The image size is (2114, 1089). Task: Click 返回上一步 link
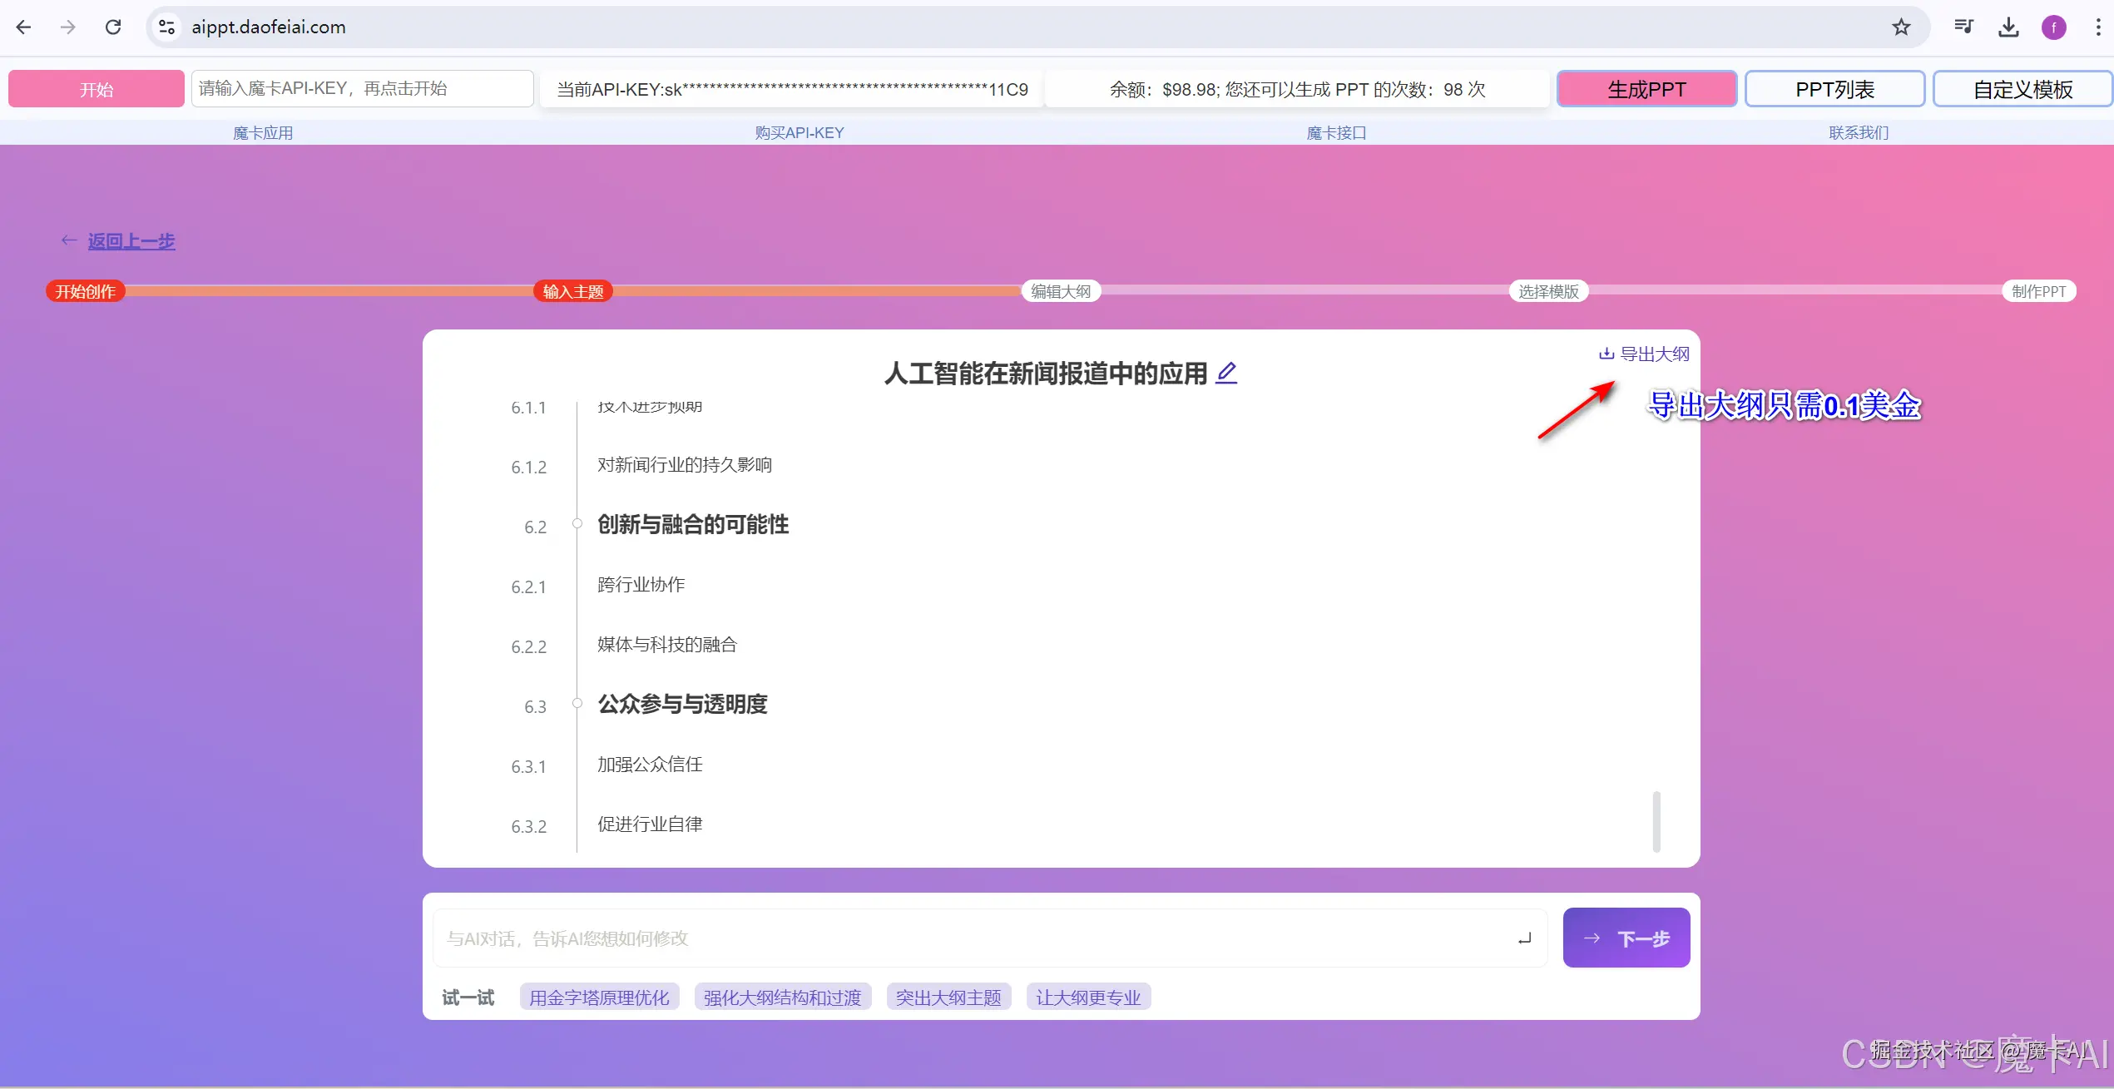[131, 241]
